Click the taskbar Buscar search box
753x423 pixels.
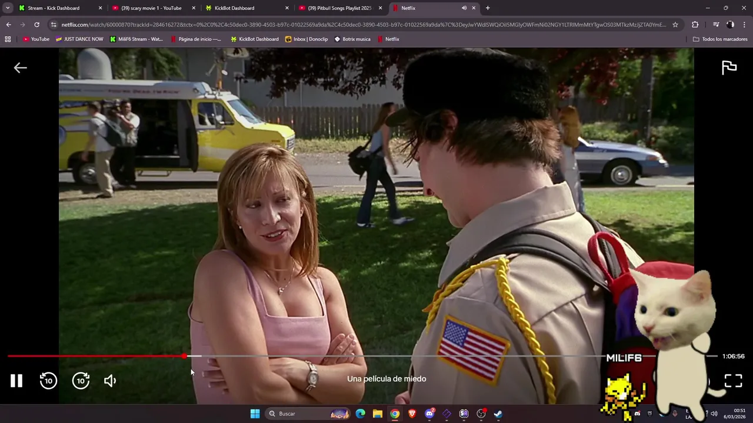309,414
